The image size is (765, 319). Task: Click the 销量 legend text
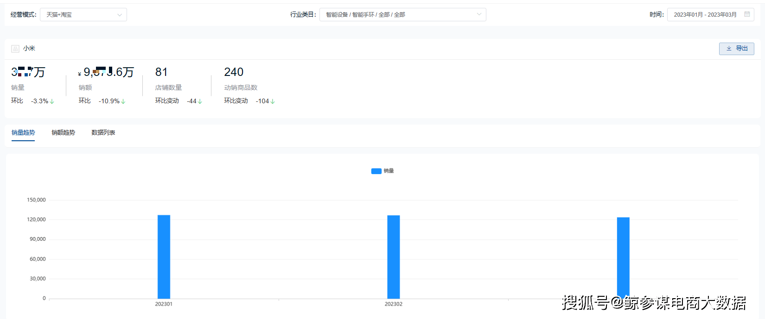389,171
